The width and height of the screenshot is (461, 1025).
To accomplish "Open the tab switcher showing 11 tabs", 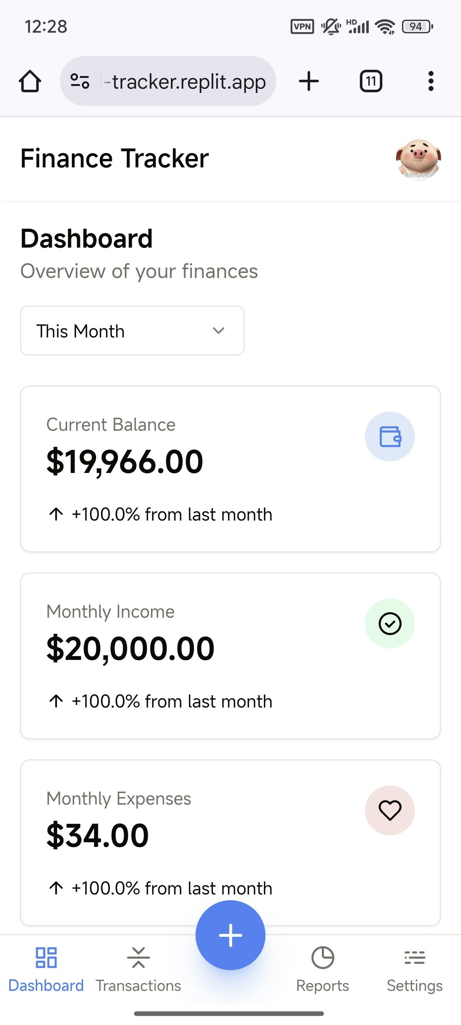I will 371,81.
